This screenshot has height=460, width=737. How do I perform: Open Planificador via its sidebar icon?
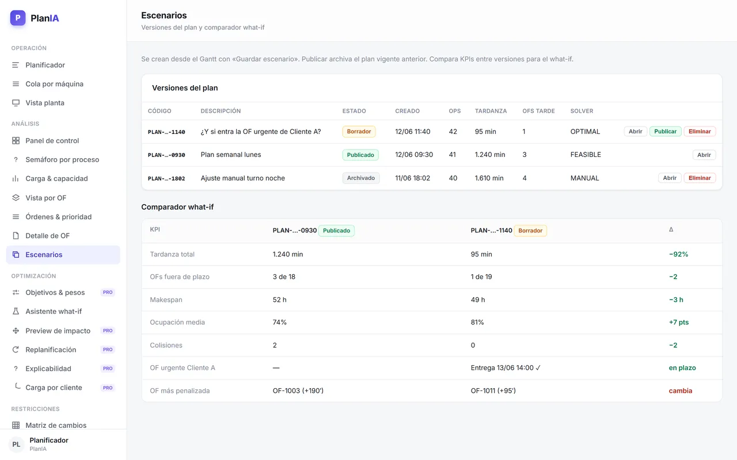(16, 65)
